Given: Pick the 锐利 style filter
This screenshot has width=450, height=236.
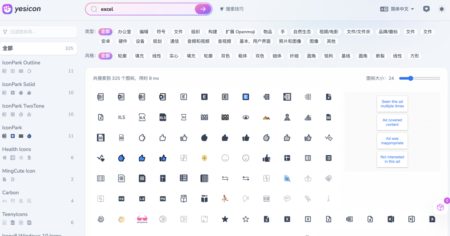Looking at the screenshot, I should tap(329, 56).
